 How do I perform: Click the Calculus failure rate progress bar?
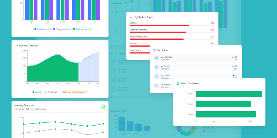coord(159,25)
